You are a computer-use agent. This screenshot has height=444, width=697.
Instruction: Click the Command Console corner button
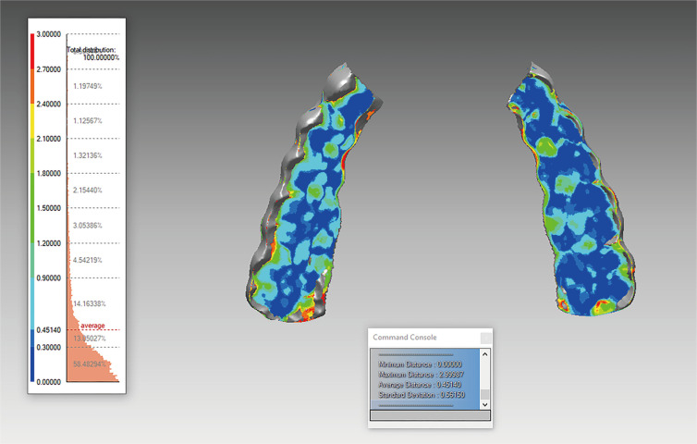point(486,337)
